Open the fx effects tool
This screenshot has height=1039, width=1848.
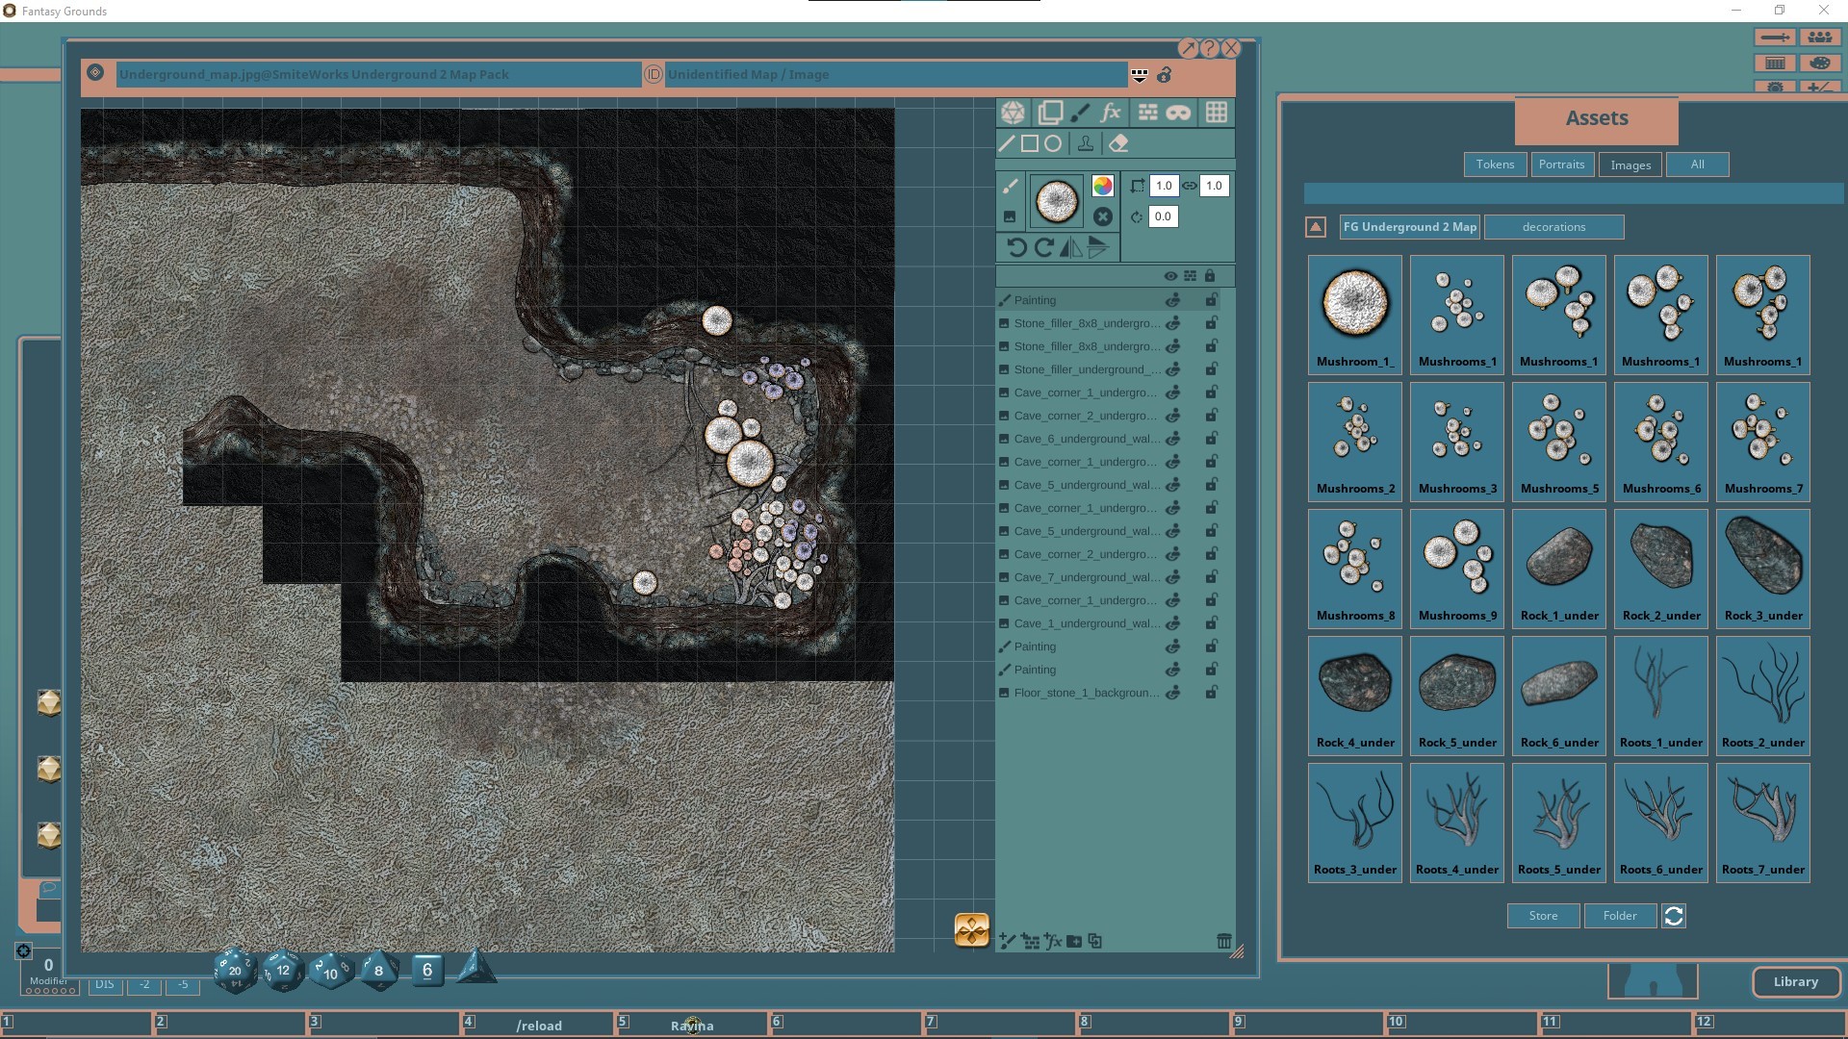point(1110,113)
